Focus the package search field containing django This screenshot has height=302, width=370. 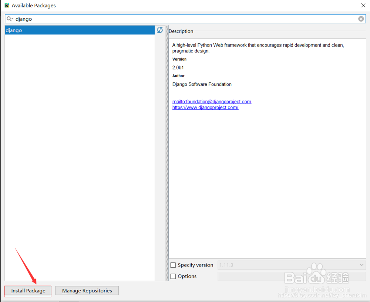point(185,19)
